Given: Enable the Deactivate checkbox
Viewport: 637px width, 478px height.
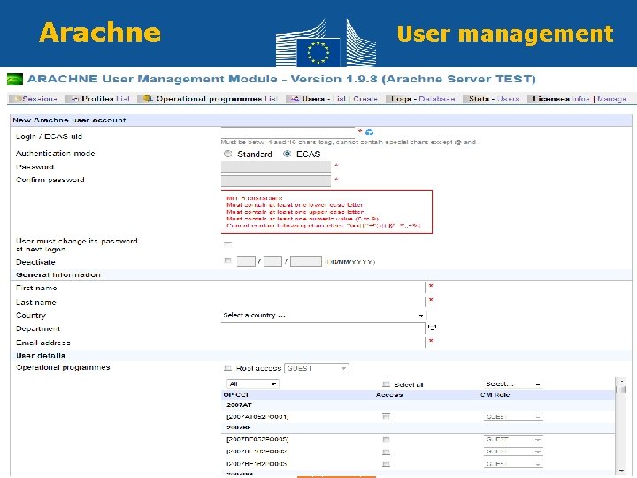Looking at the screenshot, I should tap(227, 261).
